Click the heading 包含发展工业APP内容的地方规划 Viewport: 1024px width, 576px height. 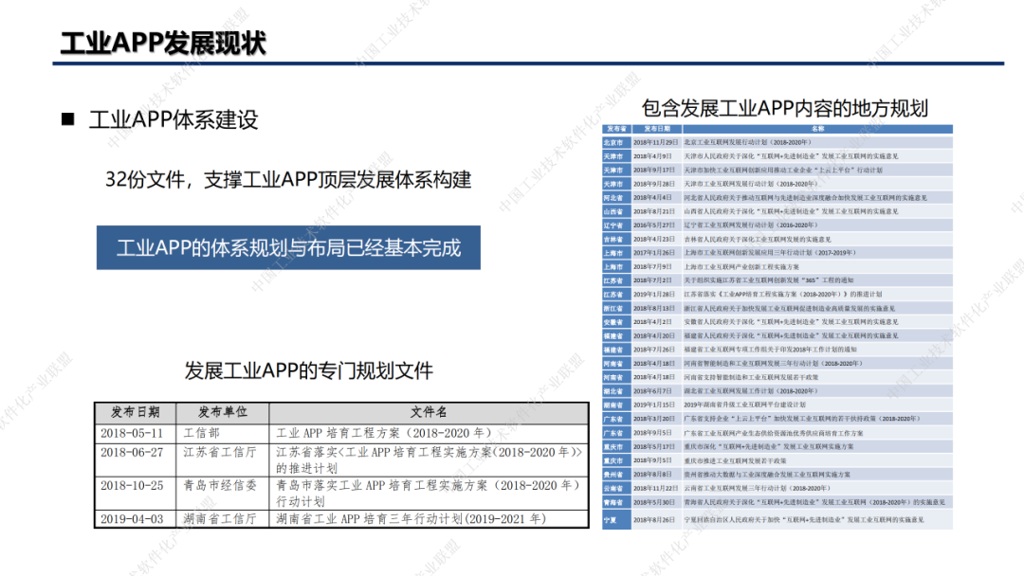(x=784, y=108)
